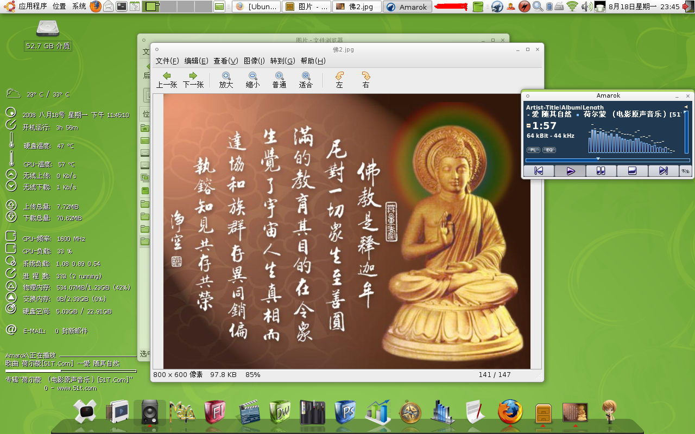Rotate image right (右)
The image size is (695, 434).
pos(366,80)
